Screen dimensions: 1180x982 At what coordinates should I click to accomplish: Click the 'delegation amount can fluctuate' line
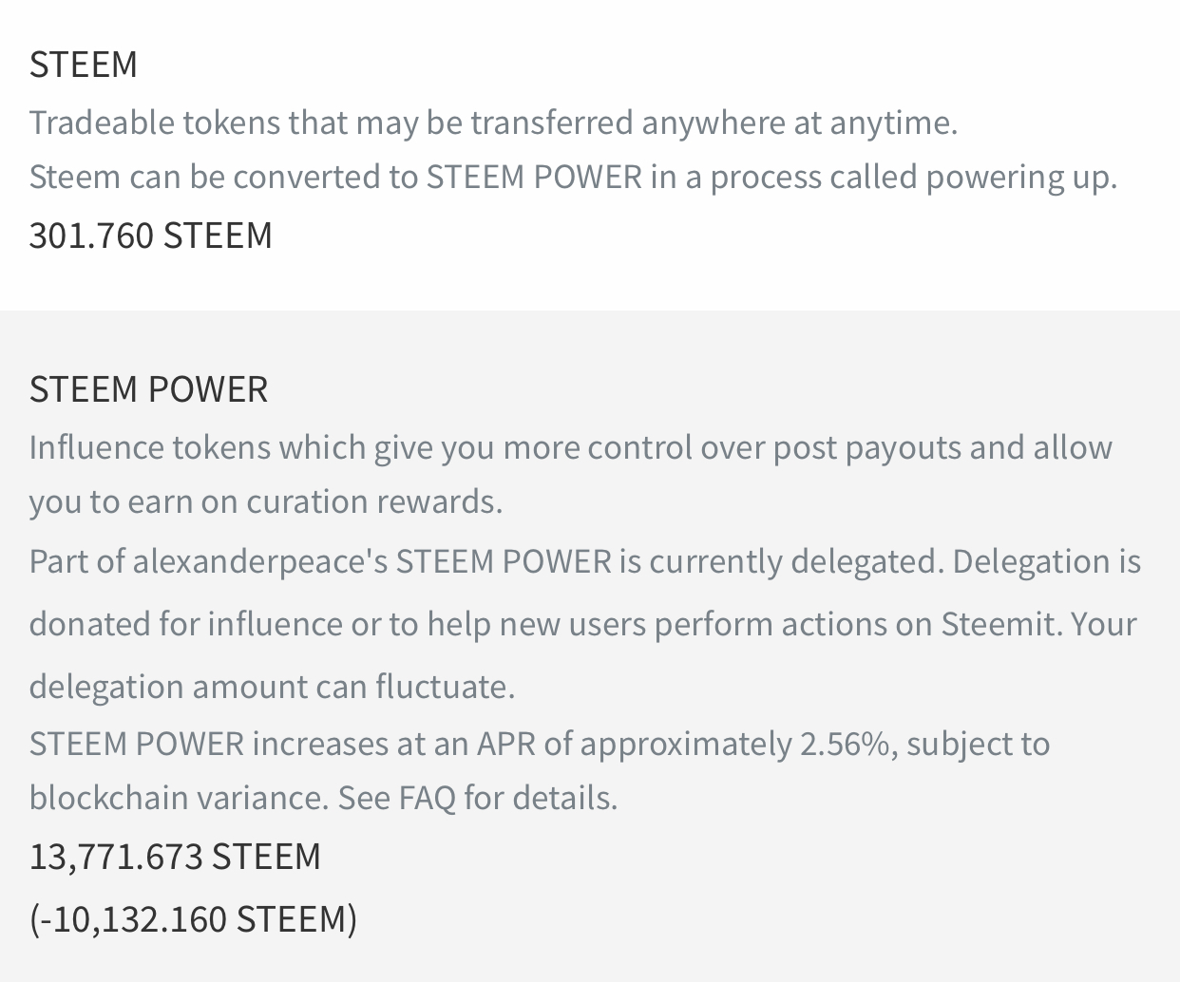pos(272,687)
